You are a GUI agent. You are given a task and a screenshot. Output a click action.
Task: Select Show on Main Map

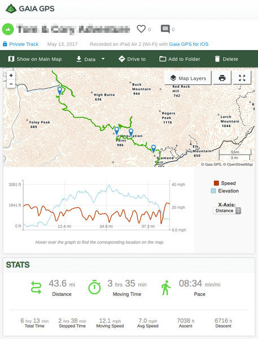[35, 59]
